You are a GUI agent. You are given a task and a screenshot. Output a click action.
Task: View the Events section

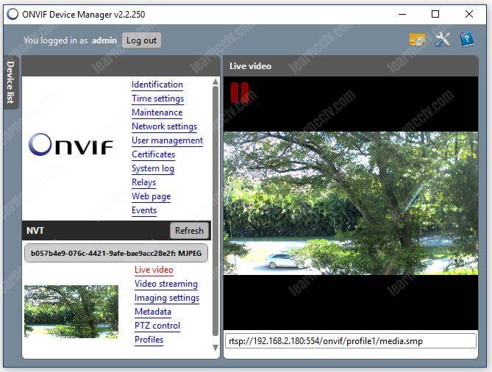[x=144, y=210]
